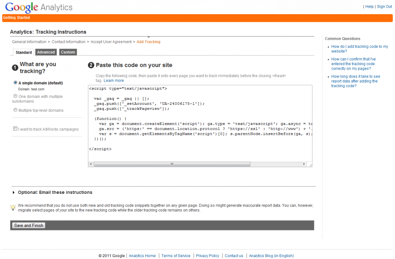Switch to the Custom tab
The height and width of the screenshot is (259, 395).
tap(68, 52)
